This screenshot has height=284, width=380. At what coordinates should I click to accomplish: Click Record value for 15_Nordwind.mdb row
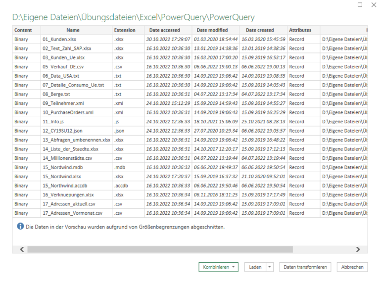[296, 167]
